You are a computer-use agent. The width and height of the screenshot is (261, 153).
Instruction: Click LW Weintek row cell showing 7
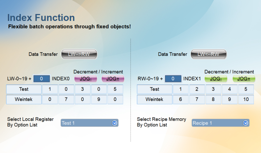click(66, 99)
